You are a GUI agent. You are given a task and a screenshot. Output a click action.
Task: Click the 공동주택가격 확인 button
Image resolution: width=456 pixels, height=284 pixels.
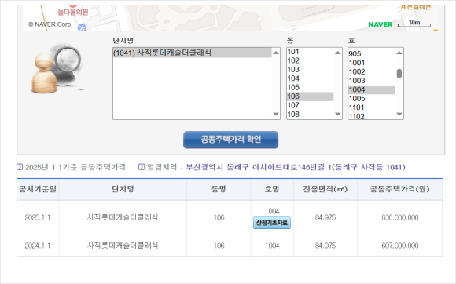tap(230, 140)
